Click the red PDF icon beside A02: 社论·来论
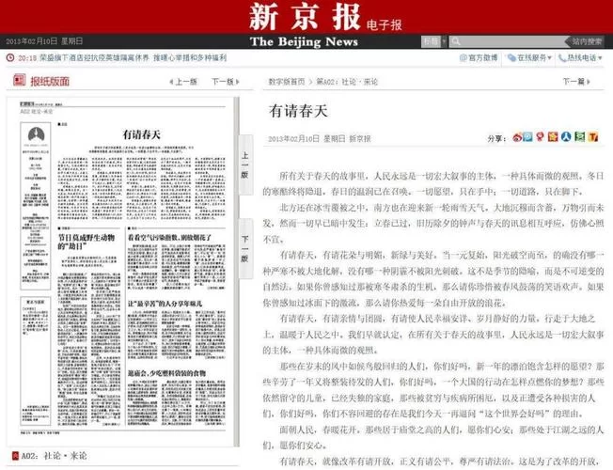613x470 pixels. (15, 456)
